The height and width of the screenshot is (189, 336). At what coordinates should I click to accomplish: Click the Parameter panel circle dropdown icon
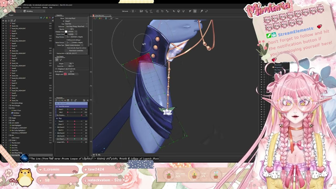pyautogui.click(x=57, y=100)
